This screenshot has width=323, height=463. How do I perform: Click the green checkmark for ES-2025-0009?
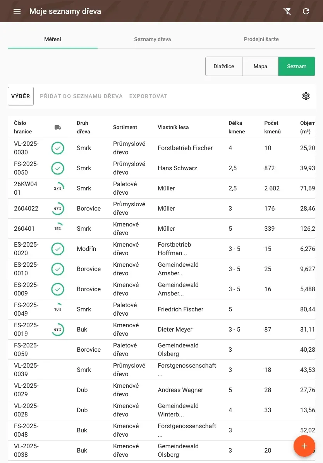click(x=58, y=289)
